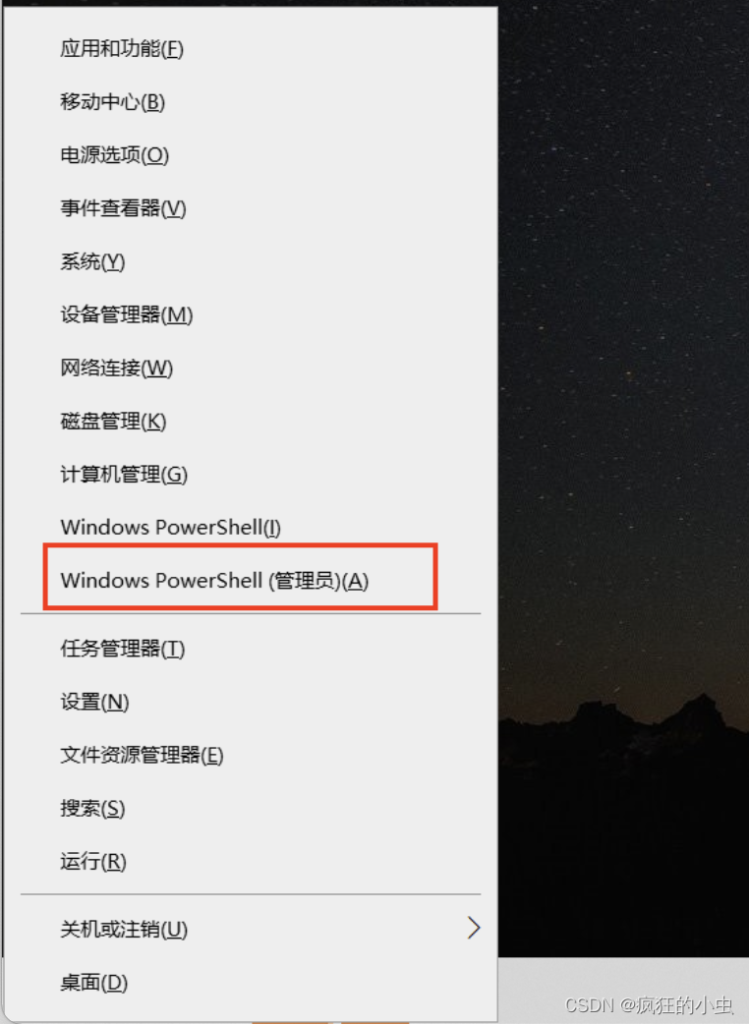Image resolution: width=749 pixels, height=1024 pixels.
Task: Choose 搜索(S) from the menu
Action: tap(251, 809)
